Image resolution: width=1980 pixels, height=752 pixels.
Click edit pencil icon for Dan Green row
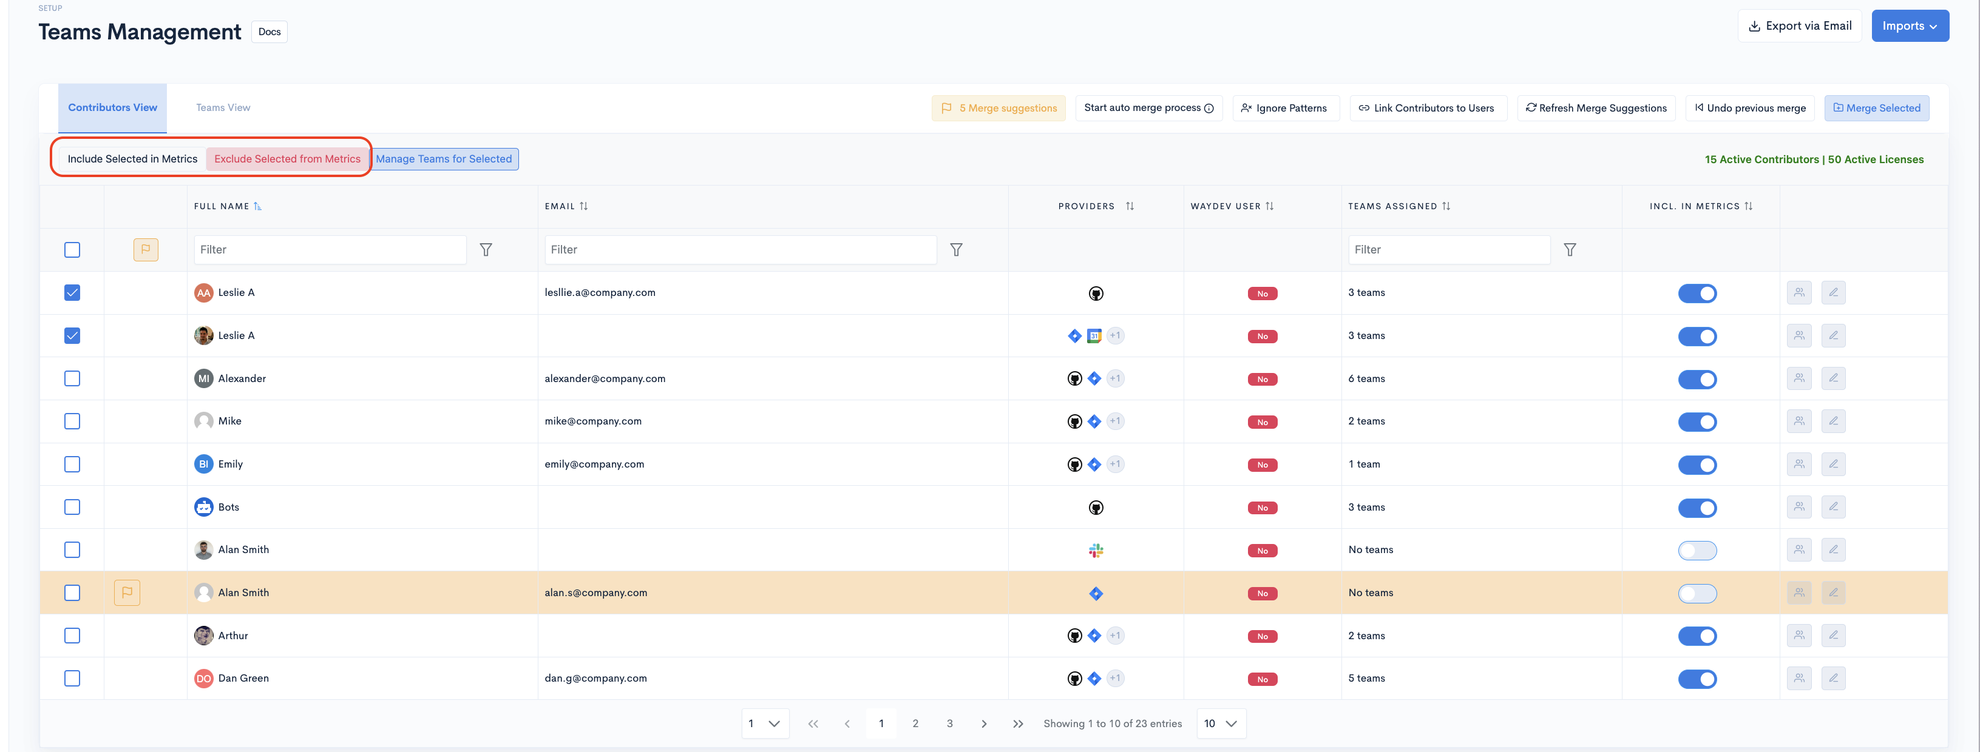pyautogui.click(x=1833, y=678)
